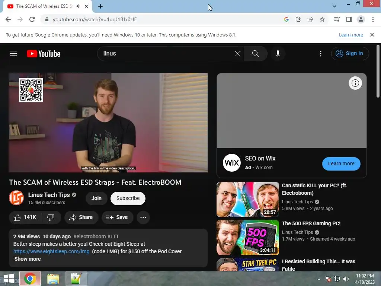Open the 'Can static KILL your PC?' thumbnail
Viewport: 381px width, 286px height.
(x=247, y=200)
